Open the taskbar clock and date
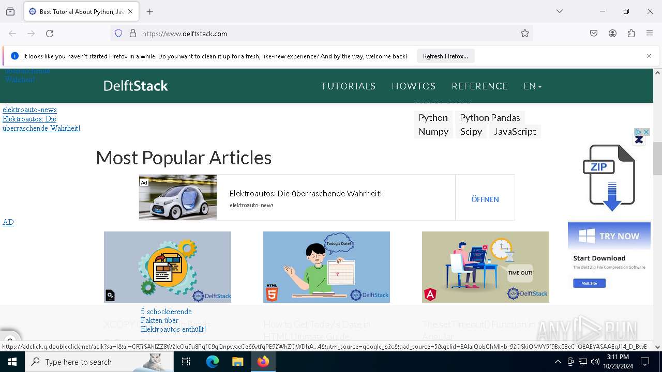This screenshot has height=372, width=662. click(618, 362)
